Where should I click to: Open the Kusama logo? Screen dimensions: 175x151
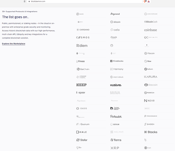click(116, 85)
